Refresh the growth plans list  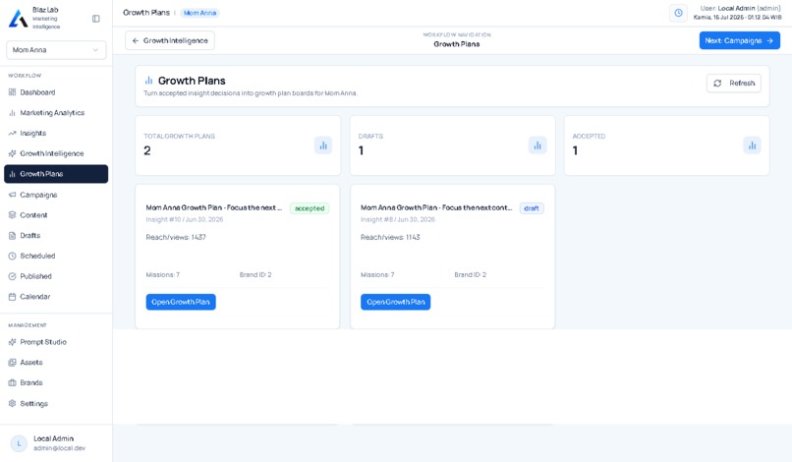point(733,83)
